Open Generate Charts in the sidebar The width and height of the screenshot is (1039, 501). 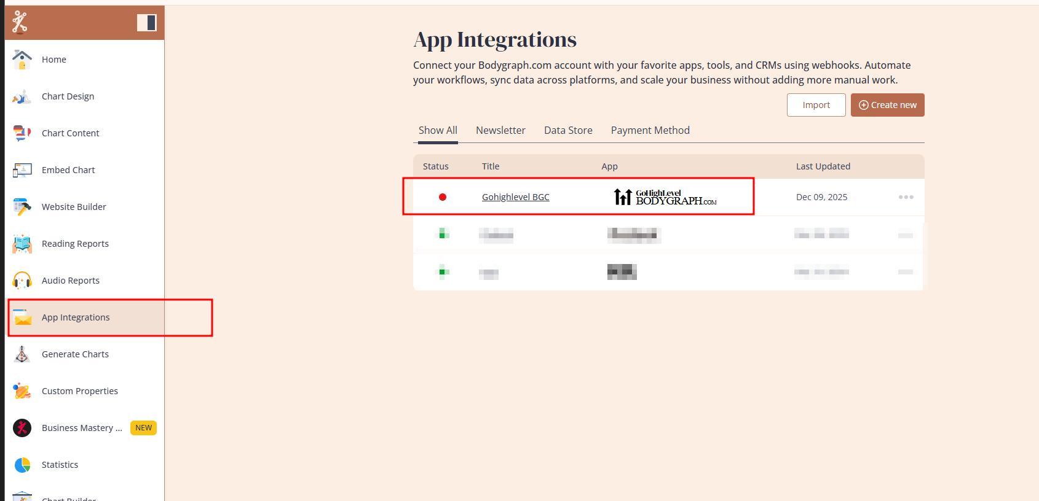point(75,354)
